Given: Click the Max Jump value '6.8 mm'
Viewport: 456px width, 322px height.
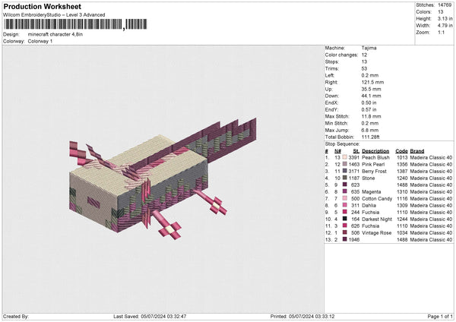Looking at the screenshot, I should click(x=370, y=130).
